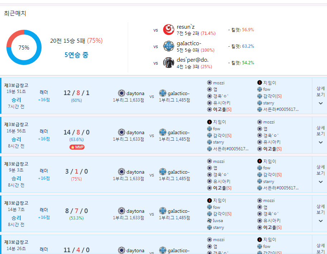
Task: Click daytona clan emblem in 19분 51초 match
Action: tap(121, 93)
